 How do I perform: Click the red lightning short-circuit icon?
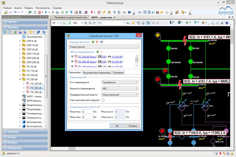92,12
